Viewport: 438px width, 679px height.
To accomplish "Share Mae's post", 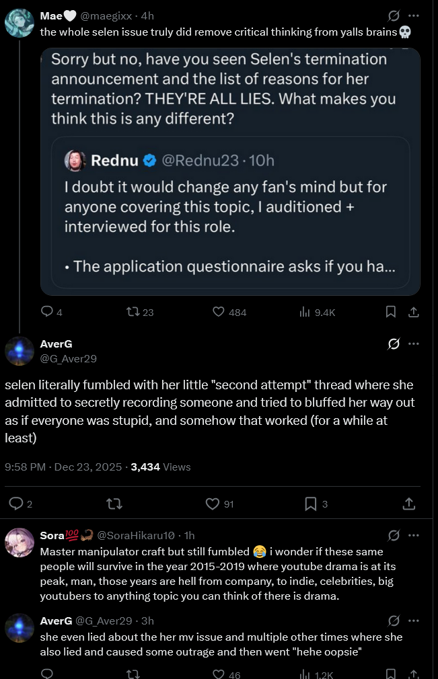I will [414, 311].
